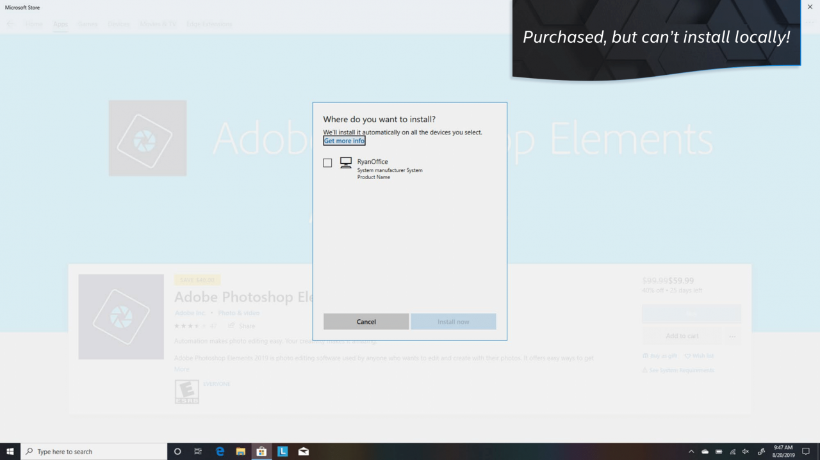
Task: Check the battery status tray icon
Action: 719,452
